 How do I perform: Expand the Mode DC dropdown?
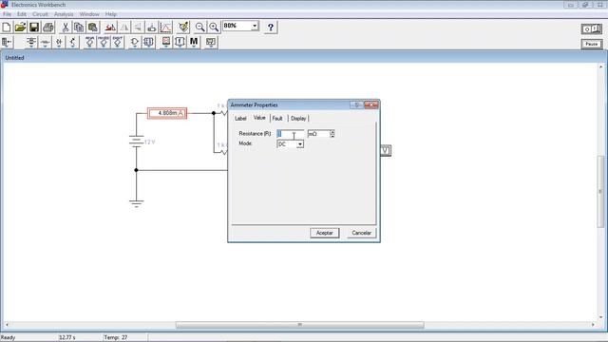tap(300, 144)
